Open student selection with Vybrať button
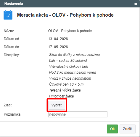The image size is (140, 137). pyautogui.click(x=57, y=105)
